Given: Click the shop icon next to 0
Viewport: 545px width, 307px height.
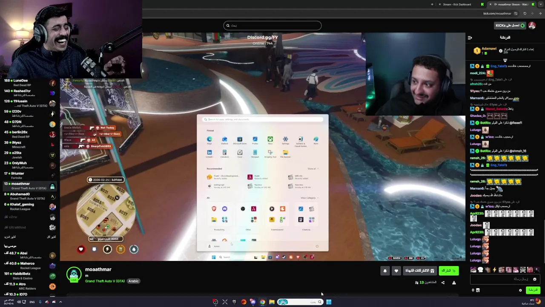Looking at the screenshot, I should (478, 290).
